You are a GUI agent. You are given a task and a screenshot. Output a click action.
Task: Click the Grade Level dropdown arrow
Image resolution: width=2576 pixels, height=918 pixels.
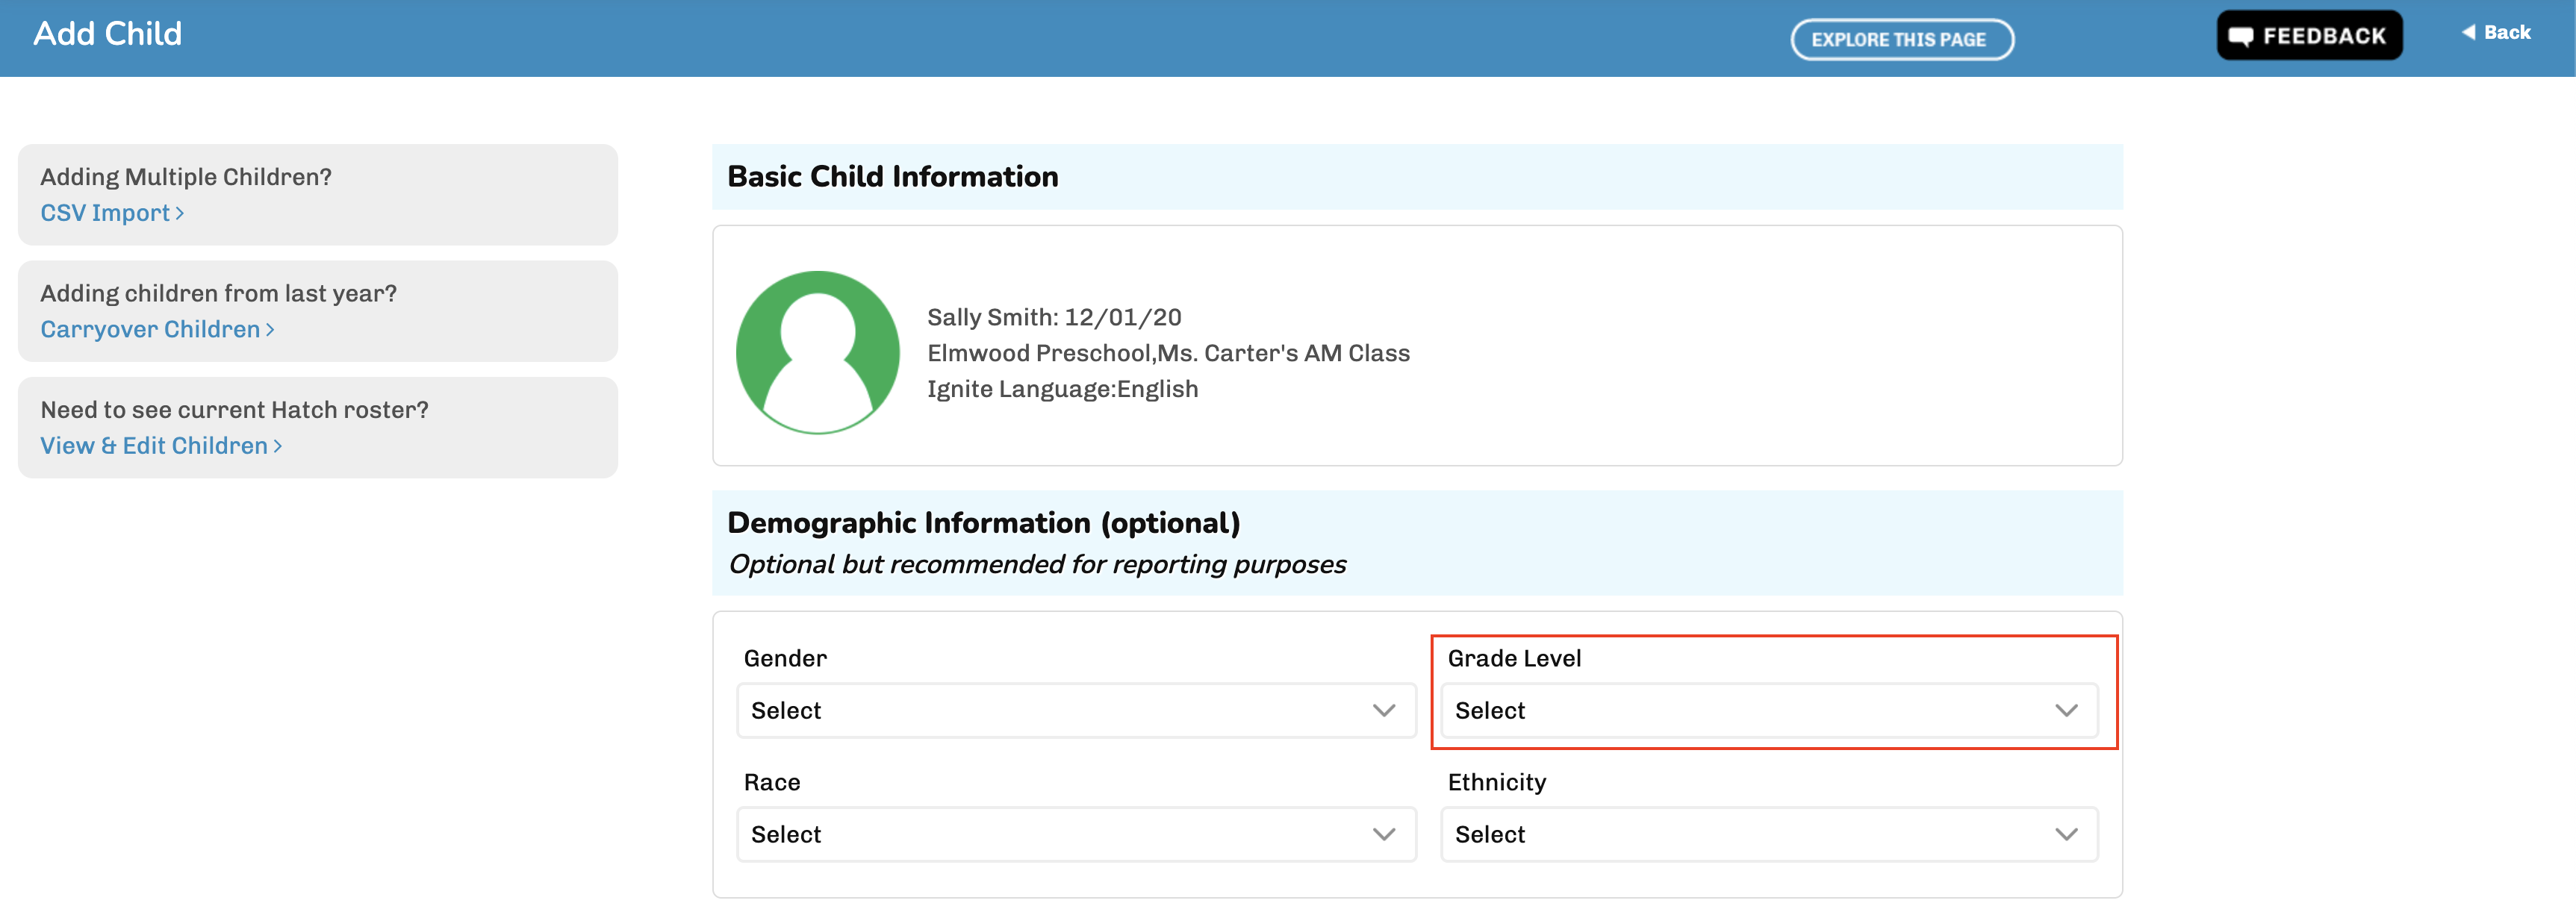tap(2066, 711)
